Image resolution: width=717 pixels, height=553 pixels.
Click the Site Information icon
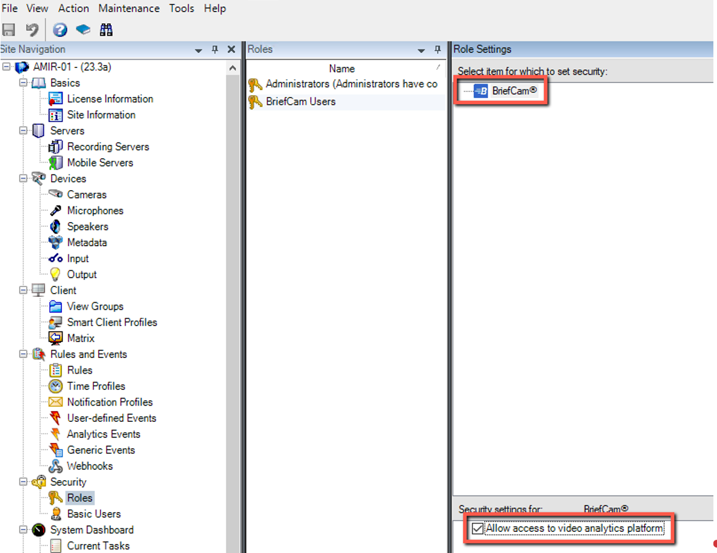tap(55, 115)
